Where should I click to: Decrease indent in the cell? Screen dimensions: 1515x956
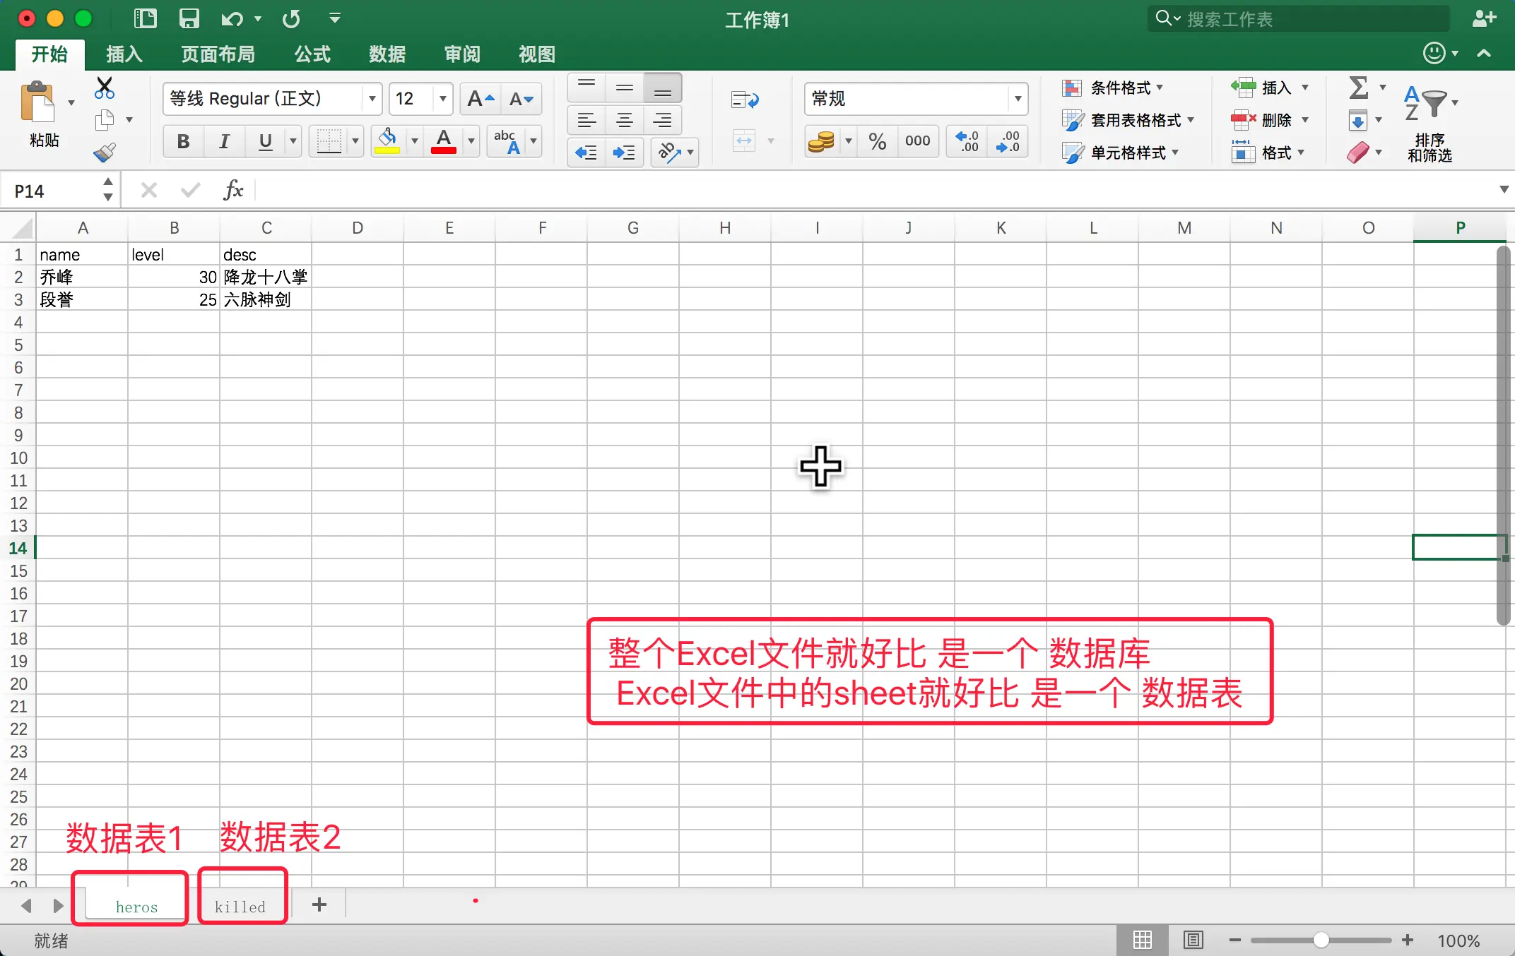586,153
